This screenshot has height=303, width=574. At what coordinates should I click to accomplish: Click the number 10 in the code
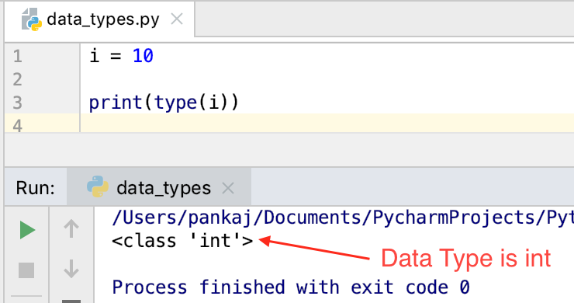143,56
